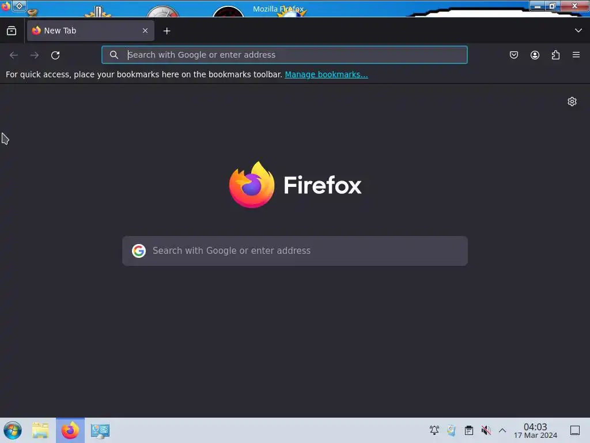This screenshot has height=443, width=590.
Task: Open the Firefox account menu
Action: click(x=535, y=55)
